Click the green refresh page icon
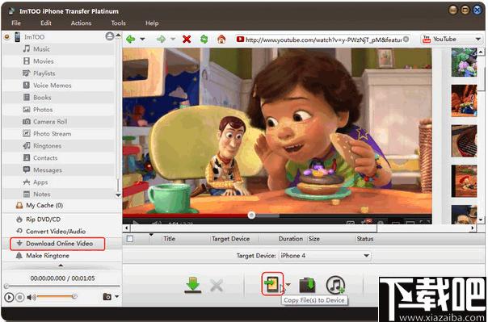 (x=204, y=40)
